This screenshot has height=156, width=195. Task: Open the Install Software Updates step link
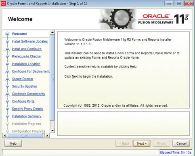(x=30, y=41)
